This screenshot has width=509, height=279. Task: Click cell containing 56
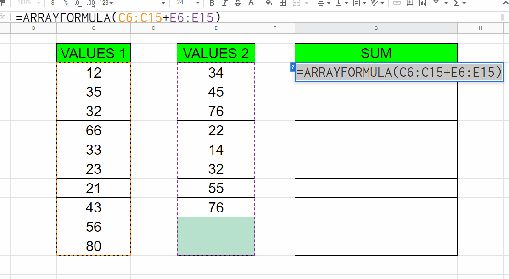tap(94, 226)
